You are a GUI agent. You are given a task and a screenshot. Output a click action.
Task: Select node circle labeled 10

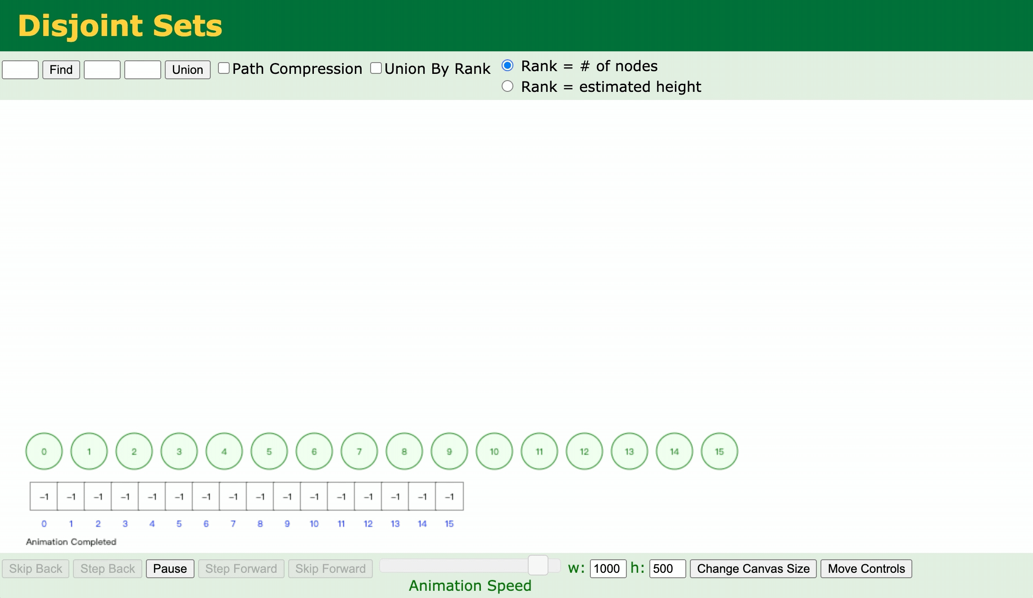(494, 451)
